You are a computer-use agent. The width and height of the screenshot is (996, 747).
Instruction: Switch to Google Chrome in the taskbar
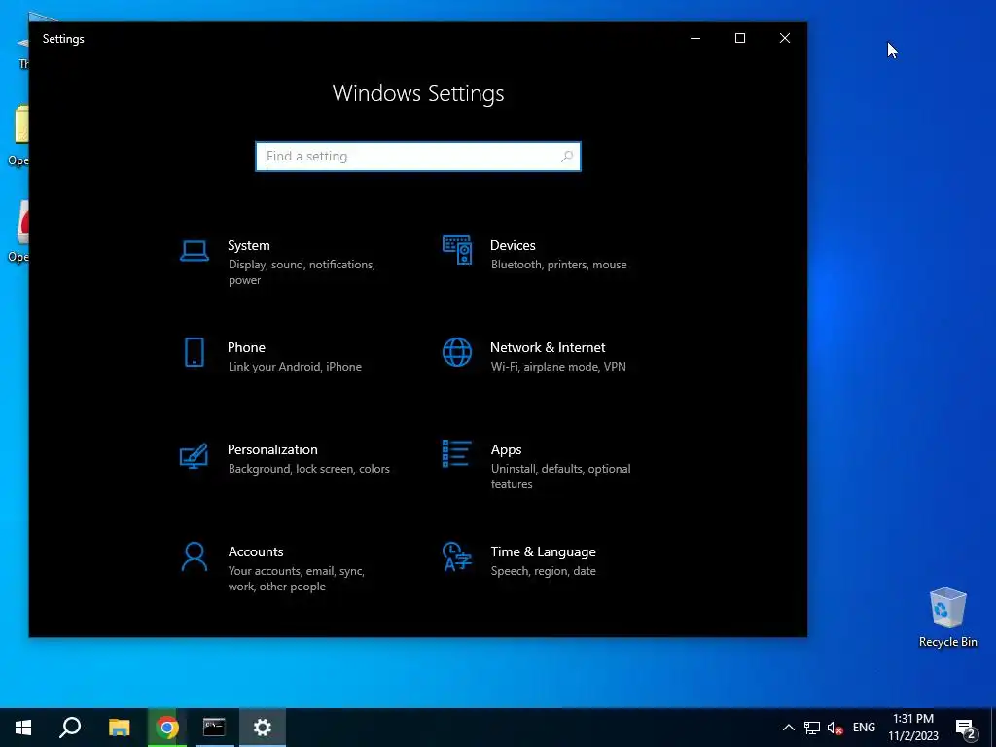[167, 728]
